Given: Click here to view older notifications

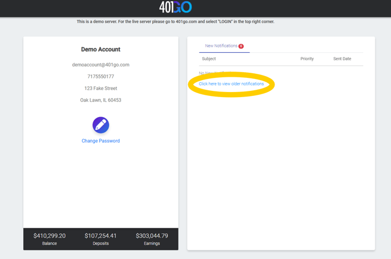Looking at the screenshot, I should point(231,84).
